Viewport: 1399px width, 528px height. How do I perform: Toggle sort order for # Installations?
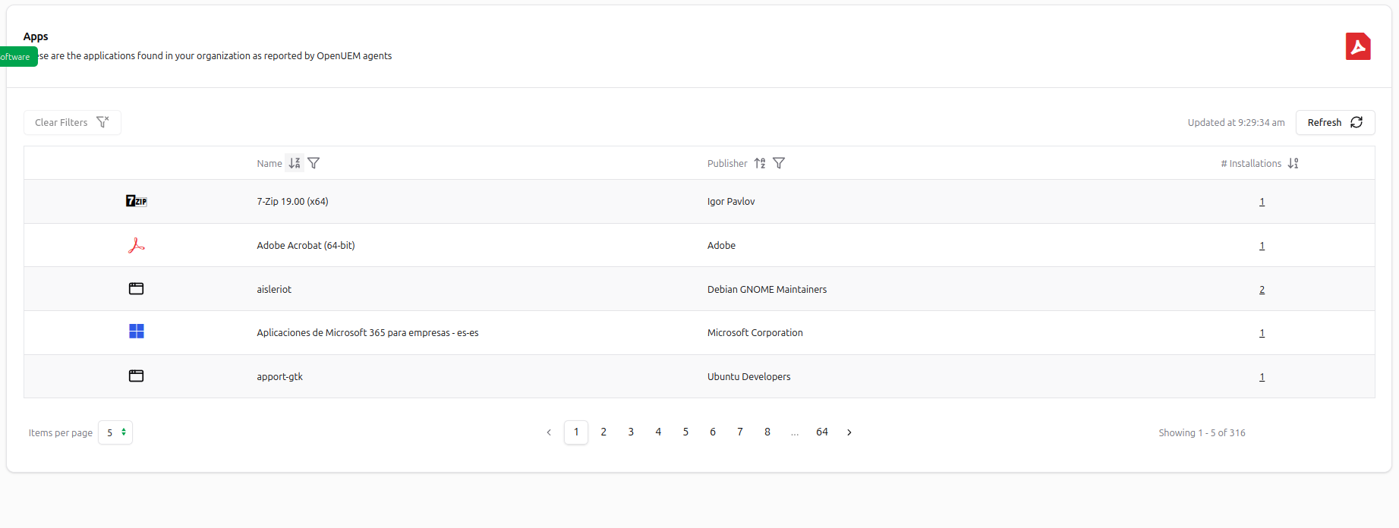point(1294,162)
